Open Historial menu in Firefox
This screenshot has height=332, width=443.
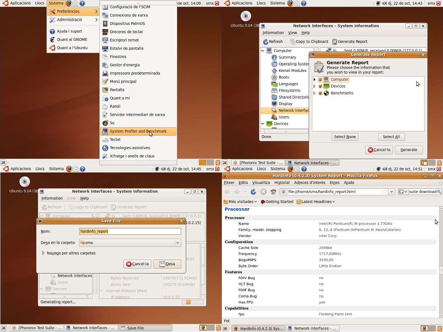[x=282, y=183]
